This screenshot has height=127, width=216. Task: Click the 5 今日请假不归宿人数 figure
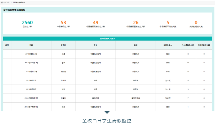(168, 24)
